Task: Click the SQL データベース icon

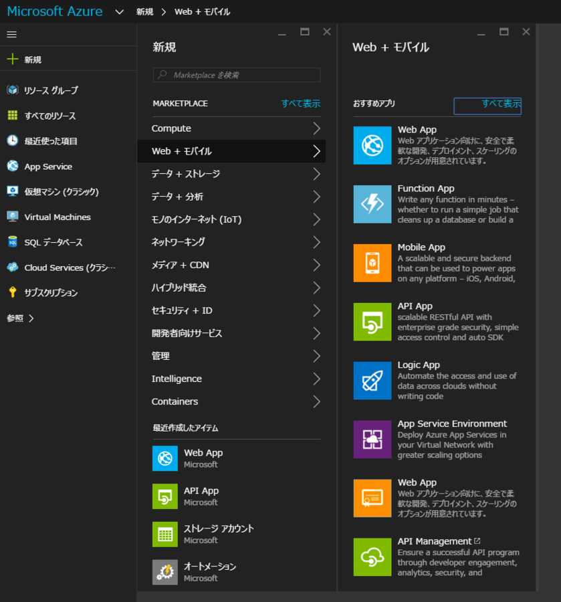Action: (x=13, y=242)
